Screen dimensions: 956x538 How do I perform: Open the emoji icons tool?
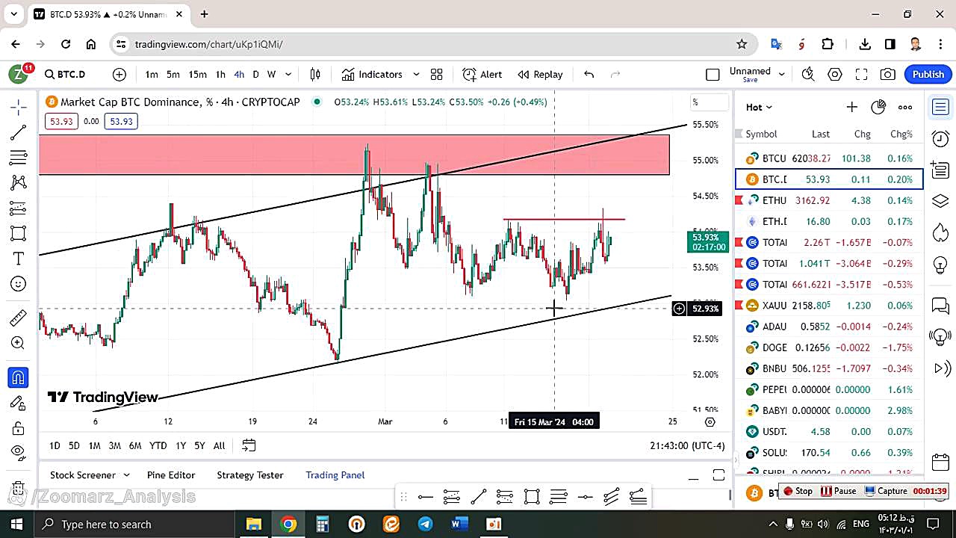(x=19, y=284)
